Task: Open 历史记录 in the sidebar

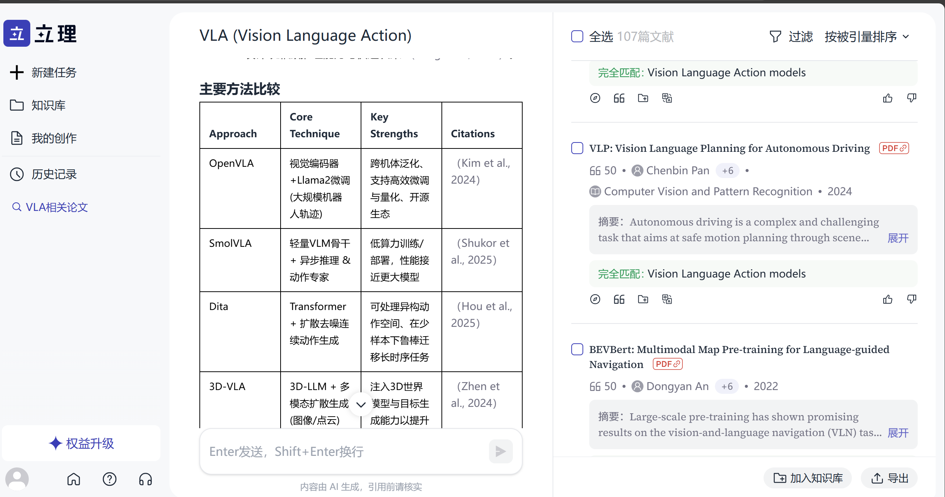Action: 53,174
